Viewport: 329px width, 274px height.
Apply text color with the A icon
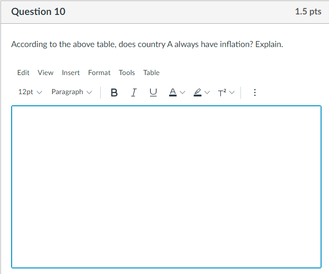click(x=173, y=92)
